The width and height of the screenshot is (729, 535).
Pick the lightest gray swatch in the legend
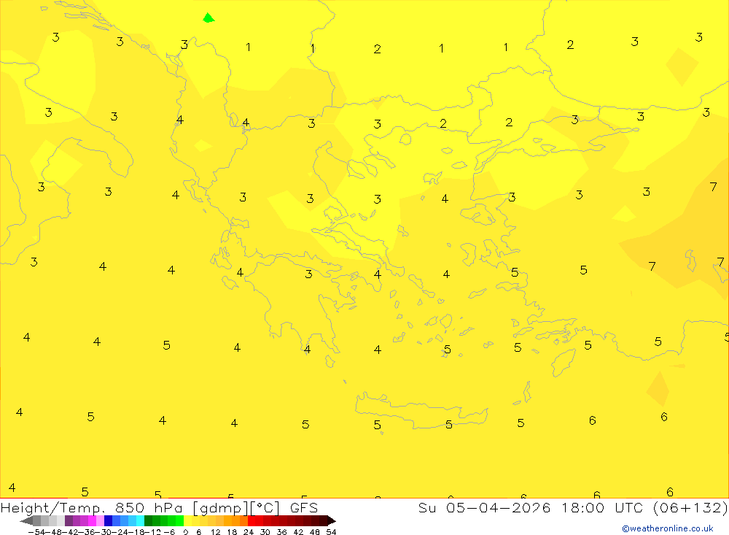pyautogui.click(x=61, y=520)
